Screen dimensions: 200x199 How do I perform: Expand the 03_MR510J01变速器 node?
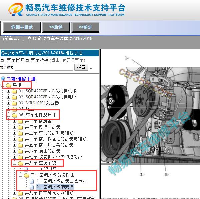8,103
